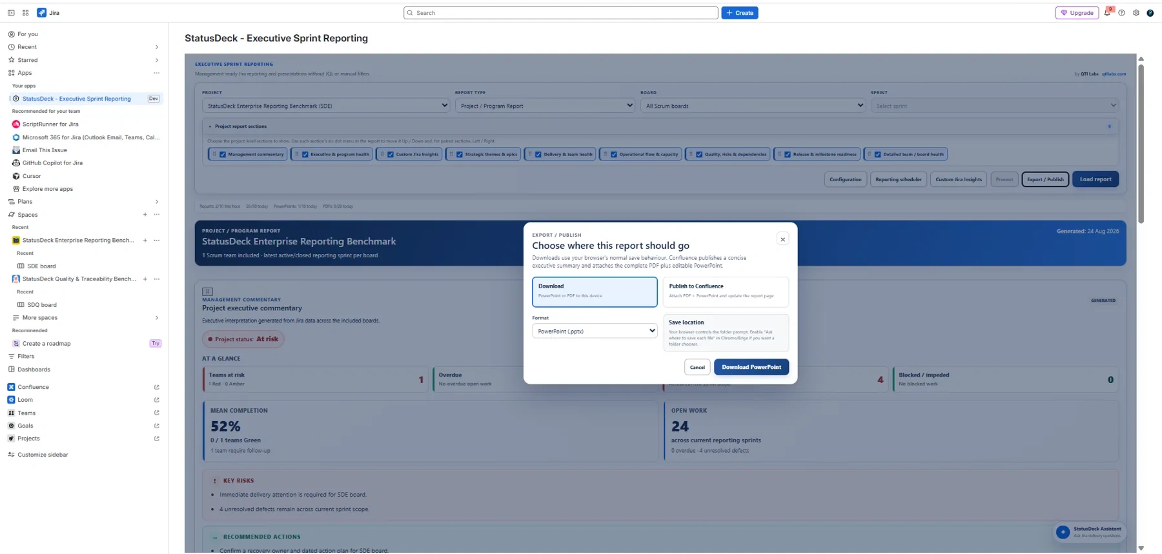
Task: Cancel the export dialog
Action: (697, 367)
